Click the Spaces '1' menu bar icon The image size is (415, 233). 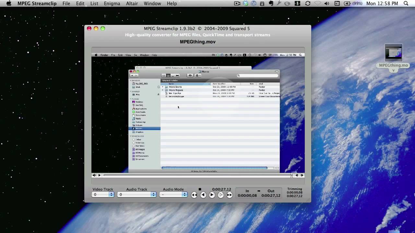coord(297,4)
